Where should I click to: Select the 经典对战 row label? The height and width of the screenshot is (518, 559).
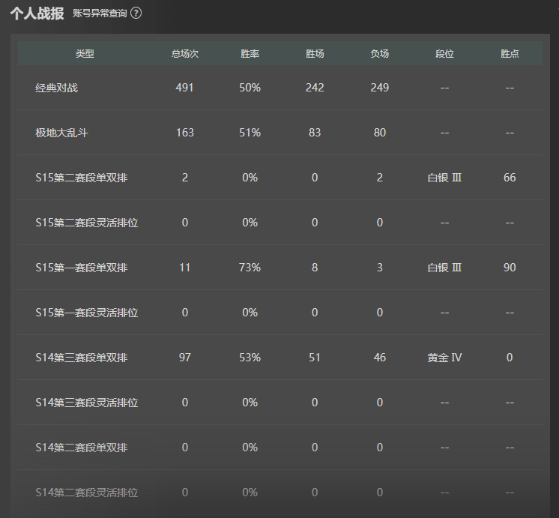[x=56, y=88]
